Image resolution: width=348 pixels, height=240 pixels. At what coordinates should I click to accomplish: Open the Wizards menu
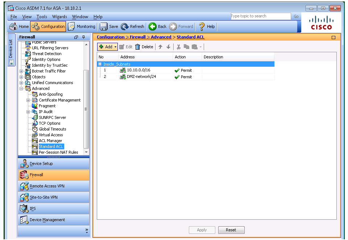click(59, 17)
